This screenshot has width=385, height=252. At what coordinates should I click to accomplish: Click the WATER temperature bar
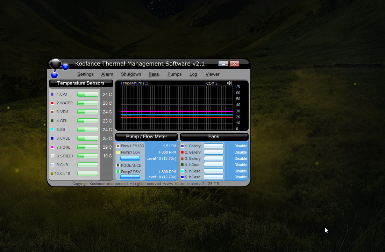[x=88, y=103]
